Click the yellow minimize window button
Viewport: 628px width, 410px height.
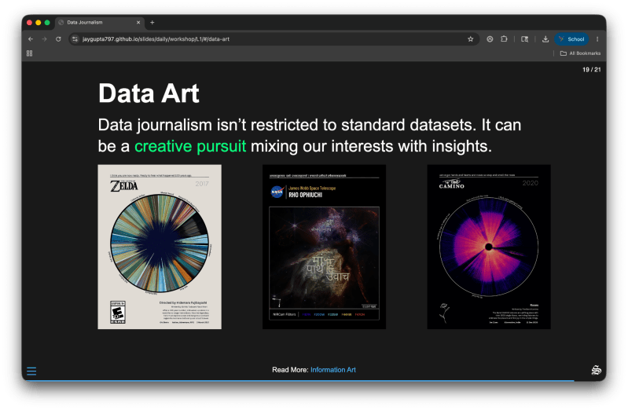tap(38, 23)
